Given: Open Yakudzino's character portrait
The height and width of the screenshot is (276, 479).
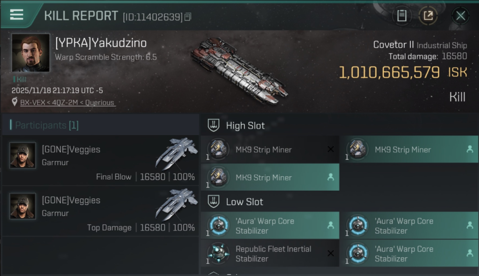Looking at the screenshot, I should tap(31, 53).
